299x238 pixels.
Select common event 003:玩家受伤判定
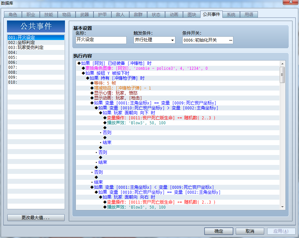tap(36, 47)
